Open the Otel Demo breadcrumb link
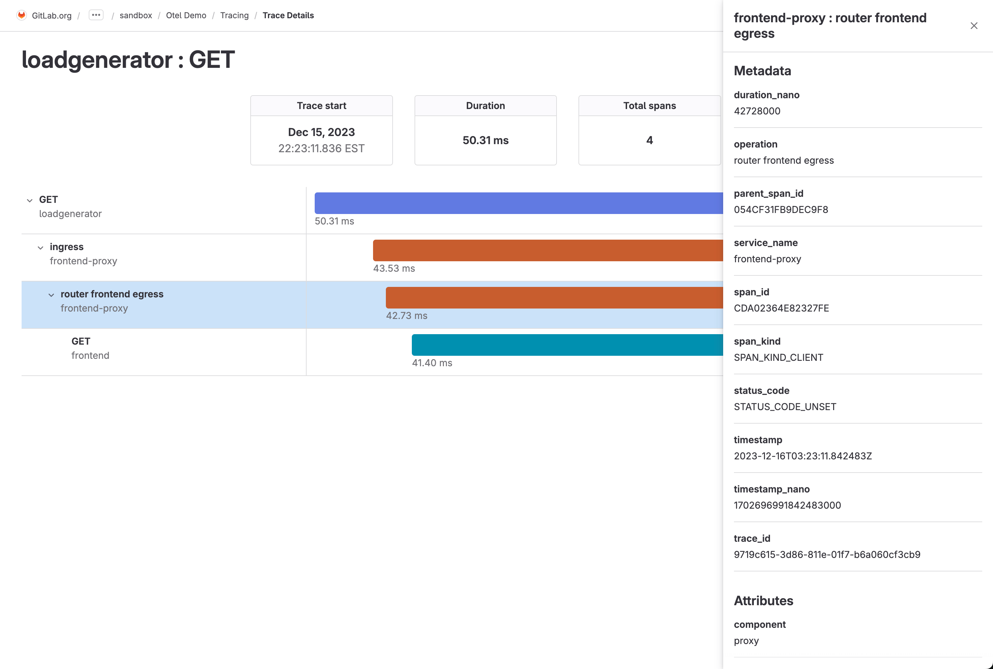Image resolution: width=993 pixels, height=669 pixels. tap(186, 16)
